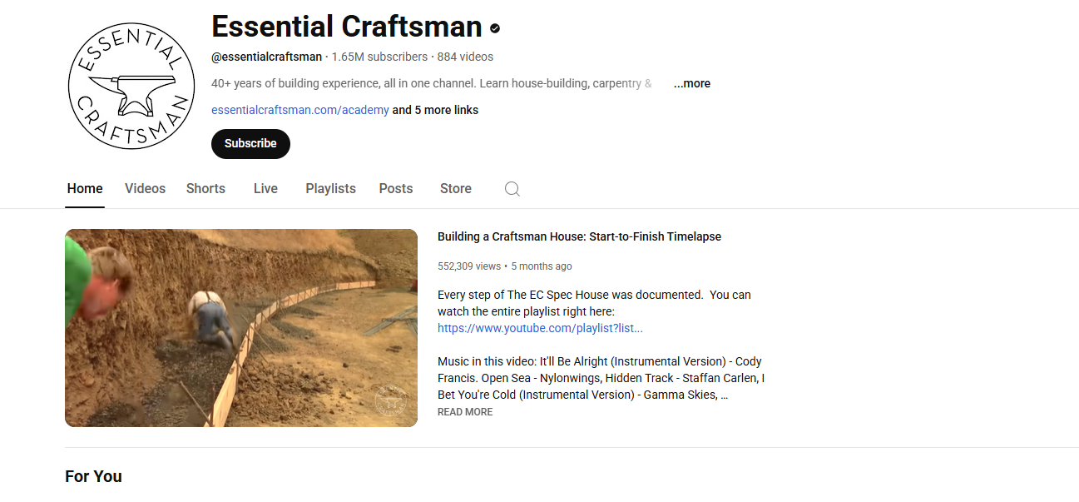Show the 5 more links
The image size is (1079, 502).
434,109
